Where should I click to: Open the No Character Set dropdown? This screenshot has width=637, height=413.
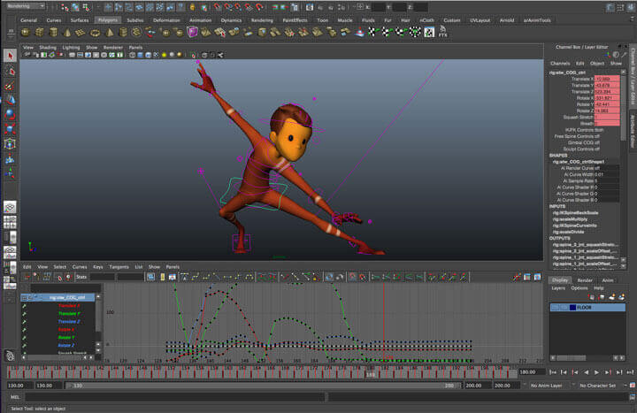[600, 386]
